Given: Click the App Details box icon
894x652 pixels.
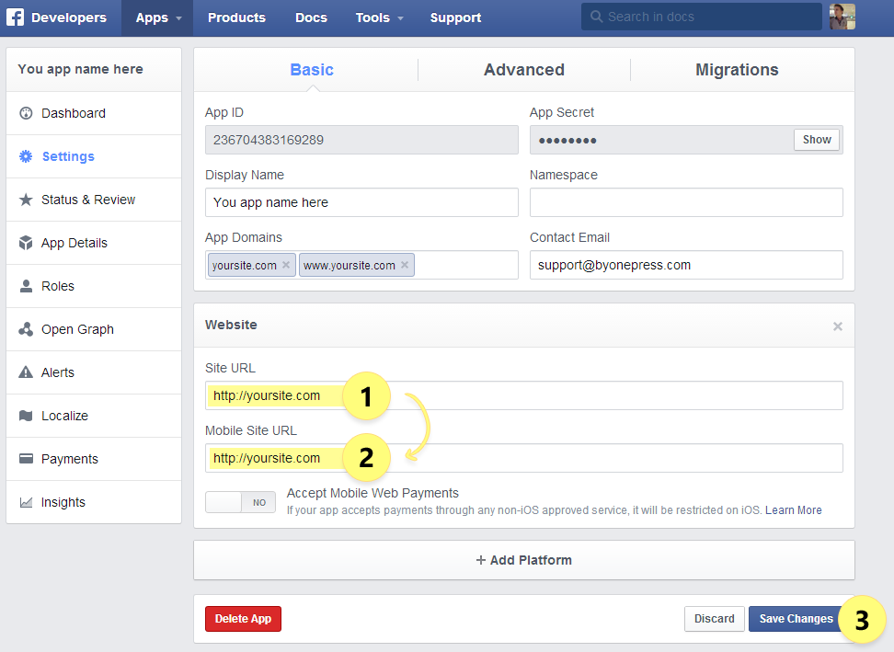Looking at the screenshot, I should click(26, 243).
